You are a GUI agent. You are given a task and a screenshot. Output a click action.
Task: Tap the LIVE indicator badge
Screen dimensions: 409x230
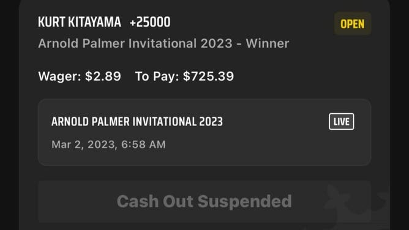341,121
